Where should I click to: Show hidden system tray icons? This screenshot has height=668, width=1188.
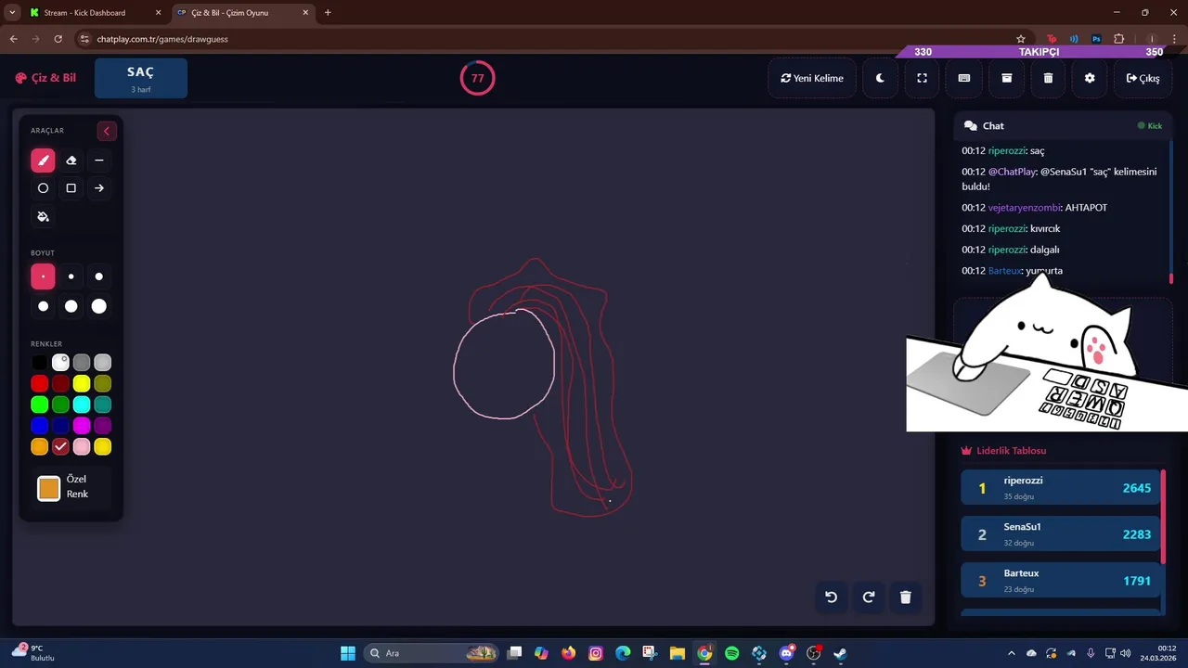1012,653
